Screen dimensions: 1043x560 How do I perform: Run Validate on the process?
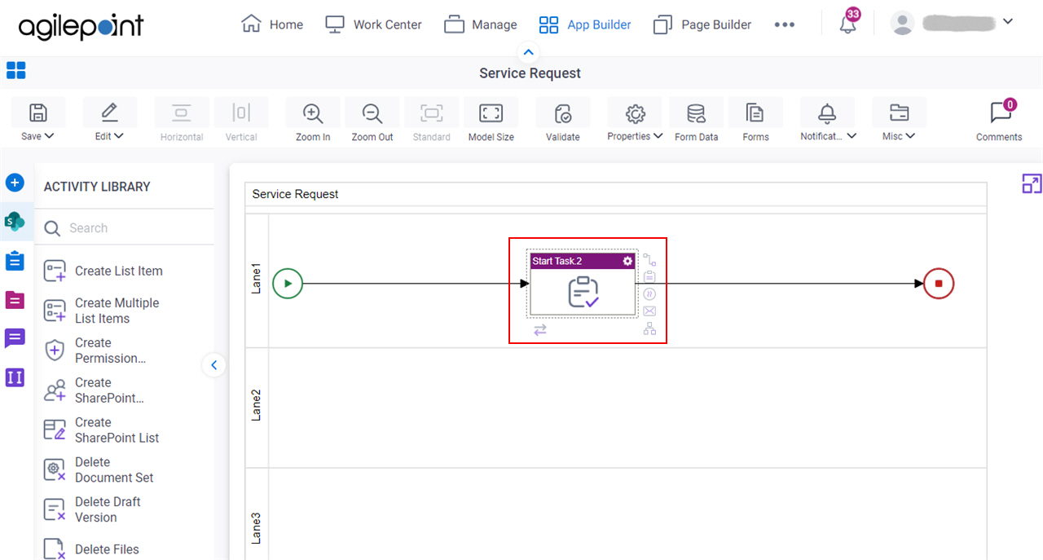(563, 121)
